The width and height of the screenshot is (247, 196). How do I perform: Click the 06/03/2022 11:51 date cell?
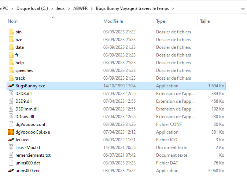119,140
